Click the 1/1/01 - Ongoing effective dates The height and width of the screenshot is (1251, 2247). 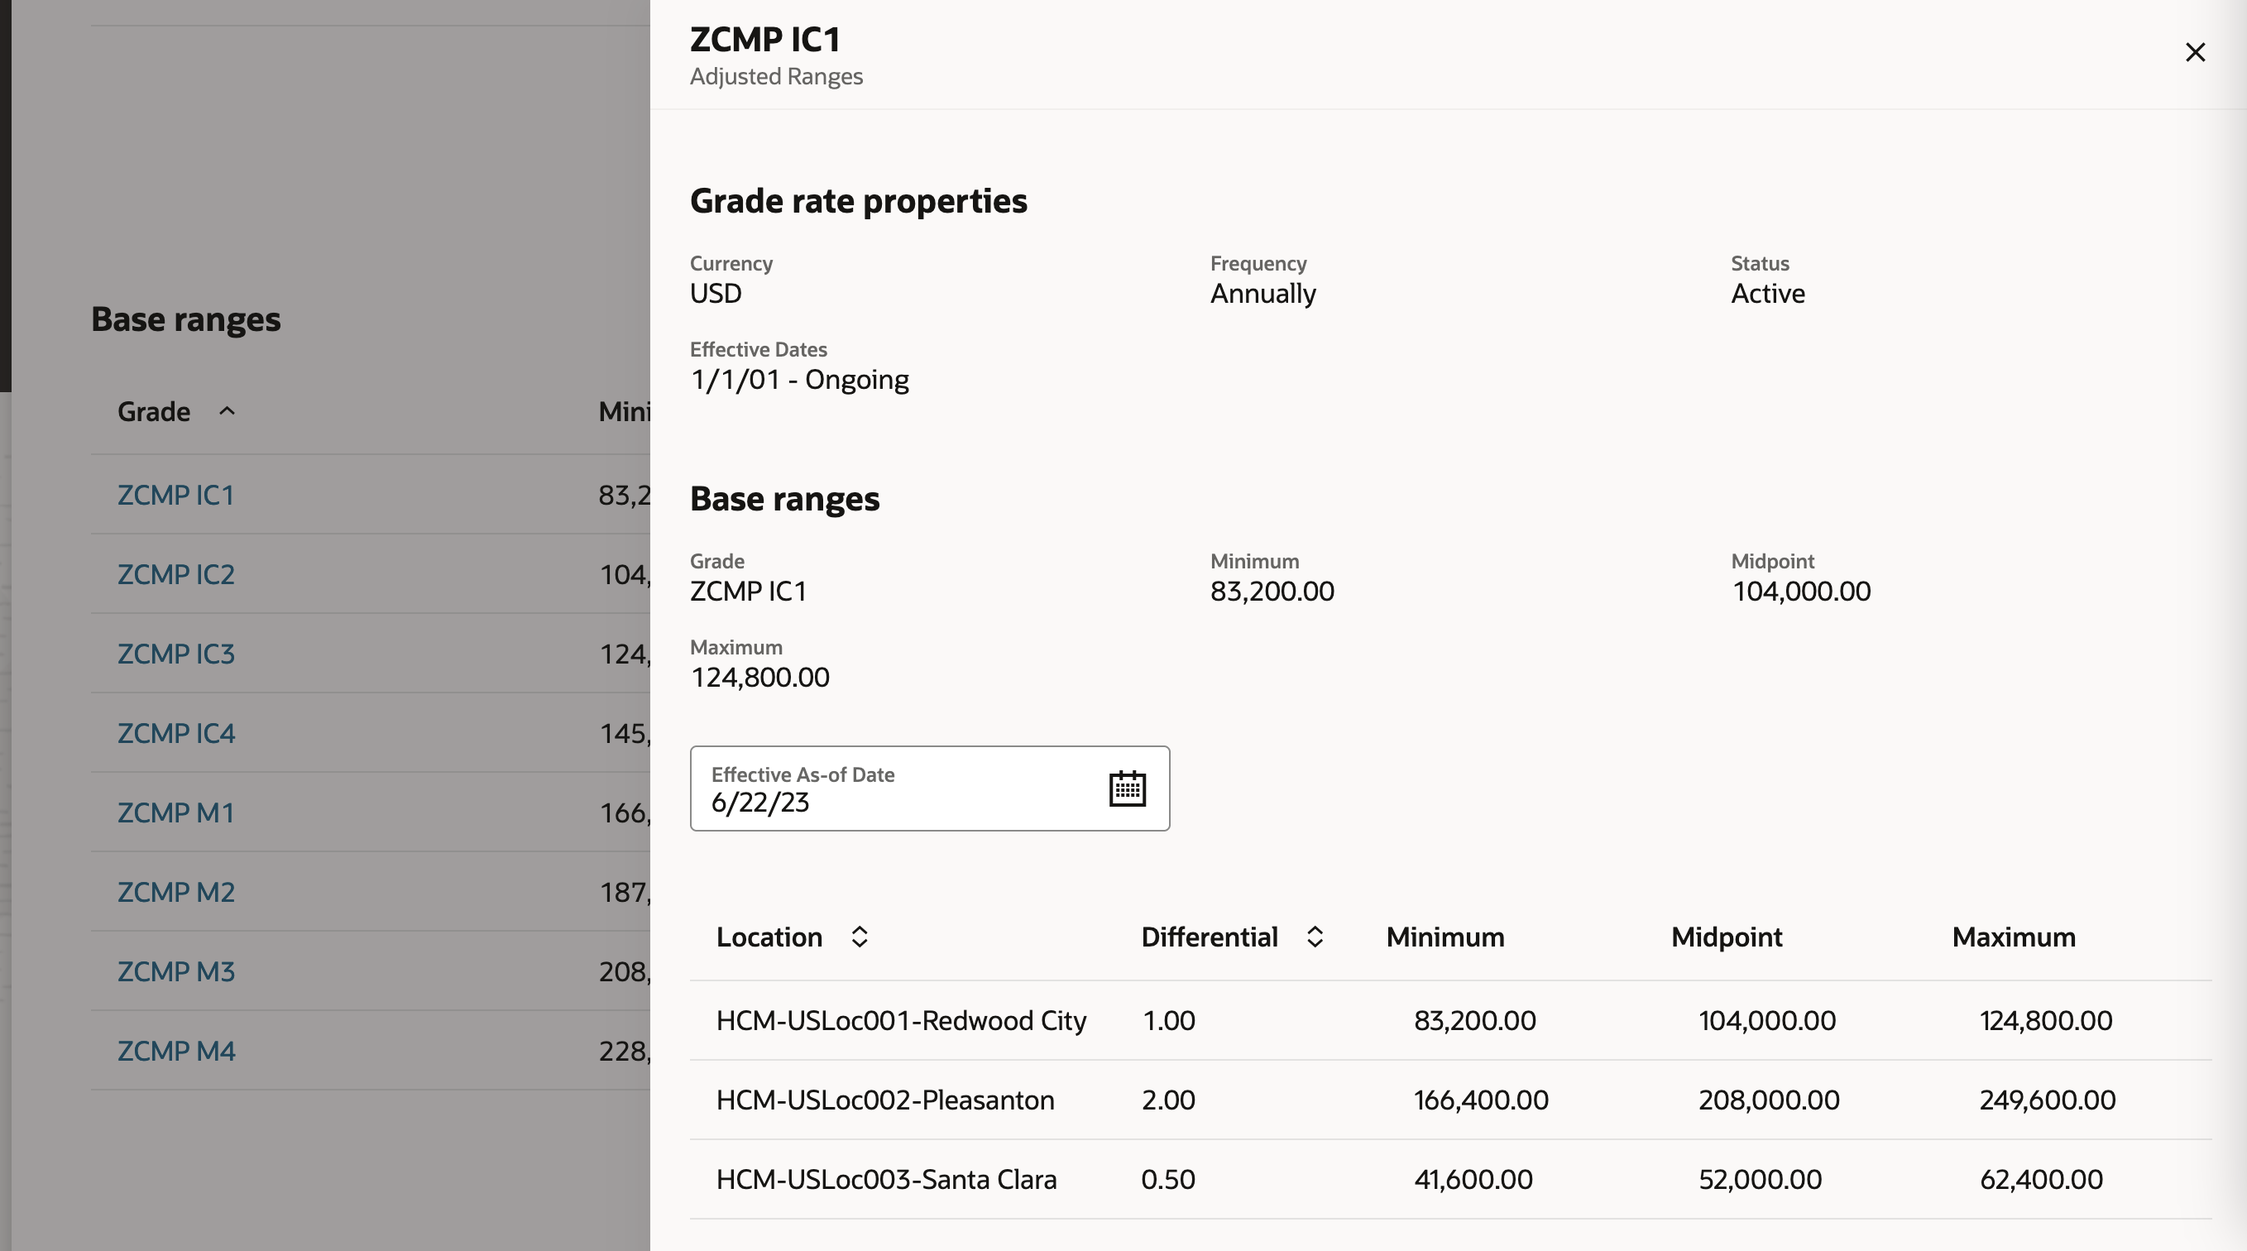tap(799, 380)
